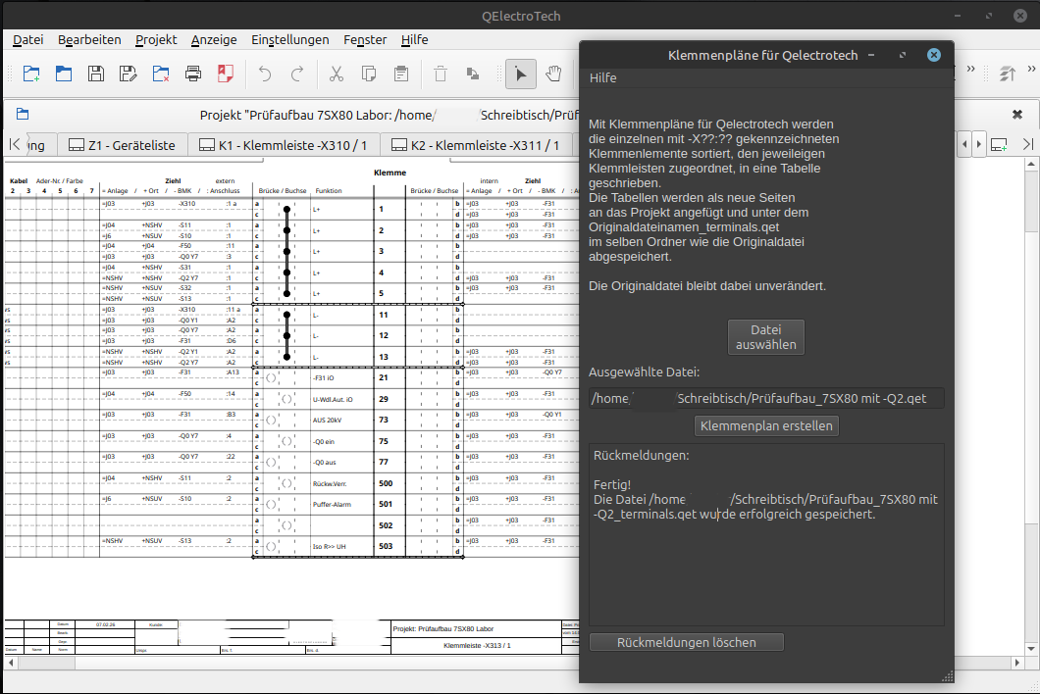Switch to the Z1 - Geräteliste tab
This screenshot has height=694, width=1040.
coord(121,145)
